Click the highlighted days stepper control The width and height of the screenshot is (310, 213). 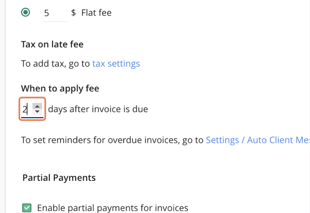pos(32,109)
